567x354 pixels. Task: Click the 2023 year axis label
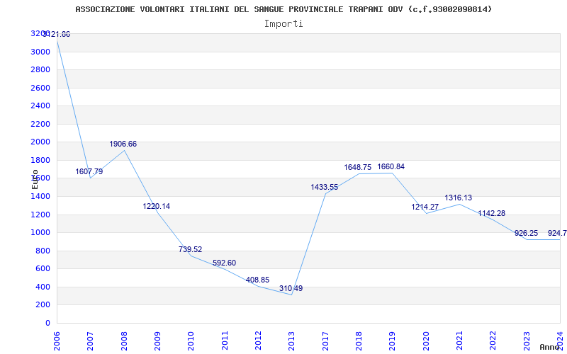pyautogui.click(x=526, y=341)
